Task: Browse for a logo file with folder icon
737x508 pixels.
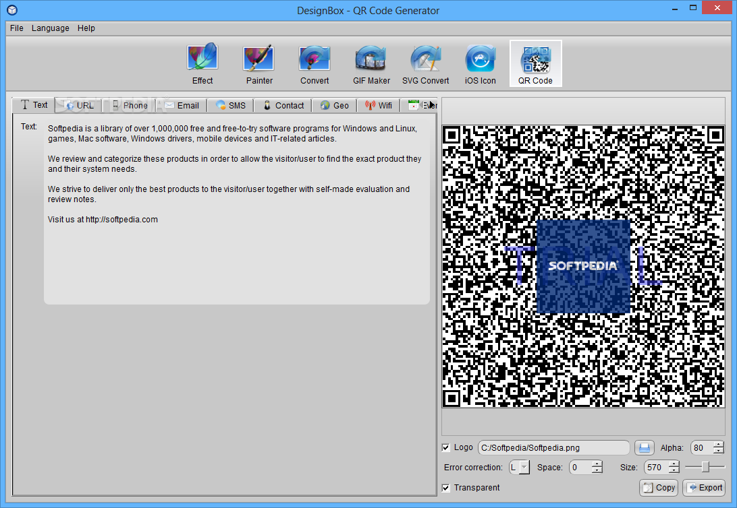Action: coord(645,448)
